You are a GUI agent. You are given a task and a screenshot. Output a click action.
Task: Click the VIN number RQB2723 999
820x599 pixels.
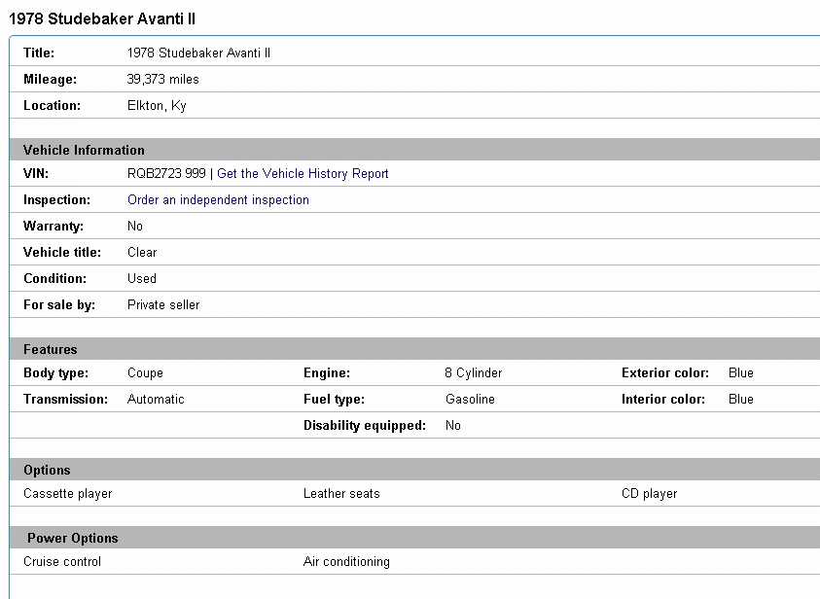pyautogui.click(x=166, y=174)
